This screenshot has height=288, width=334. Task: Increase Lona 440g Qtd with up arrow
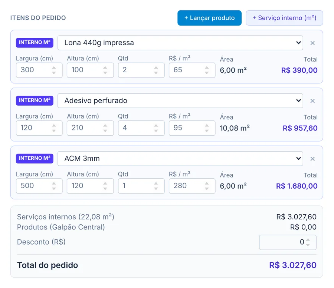(156, 67)
